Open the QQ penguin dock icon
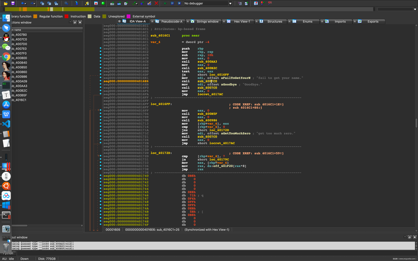The height and width of the screenshot is (261, 418). (x=6, y=37)
